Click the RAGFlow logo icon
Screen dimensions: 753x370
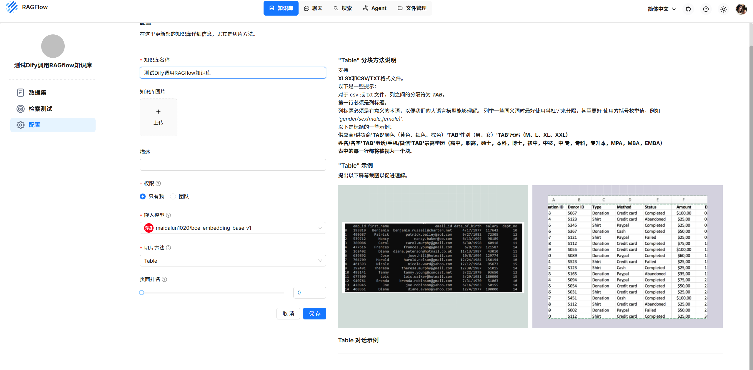[12, 7]
